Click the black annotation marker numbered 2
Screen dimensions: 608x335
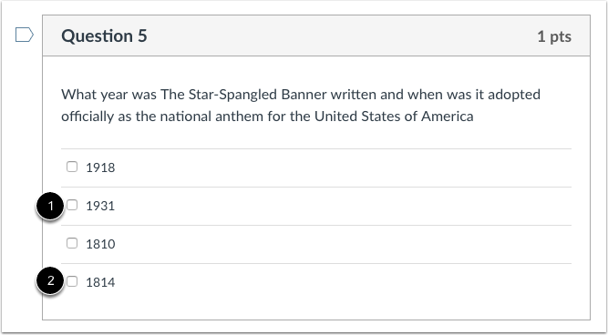click(x=50, y=280)
